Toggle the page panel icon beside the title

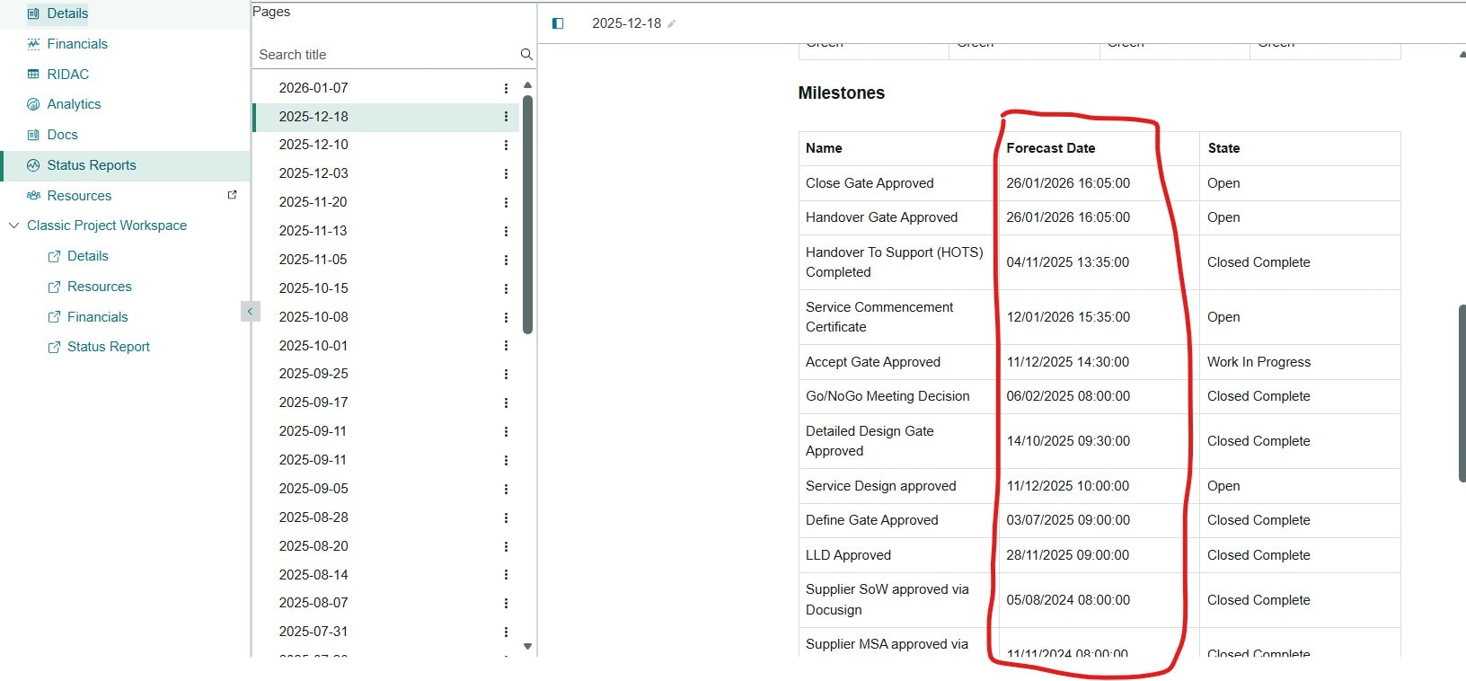pyautogui.click(x=558, y=23)
